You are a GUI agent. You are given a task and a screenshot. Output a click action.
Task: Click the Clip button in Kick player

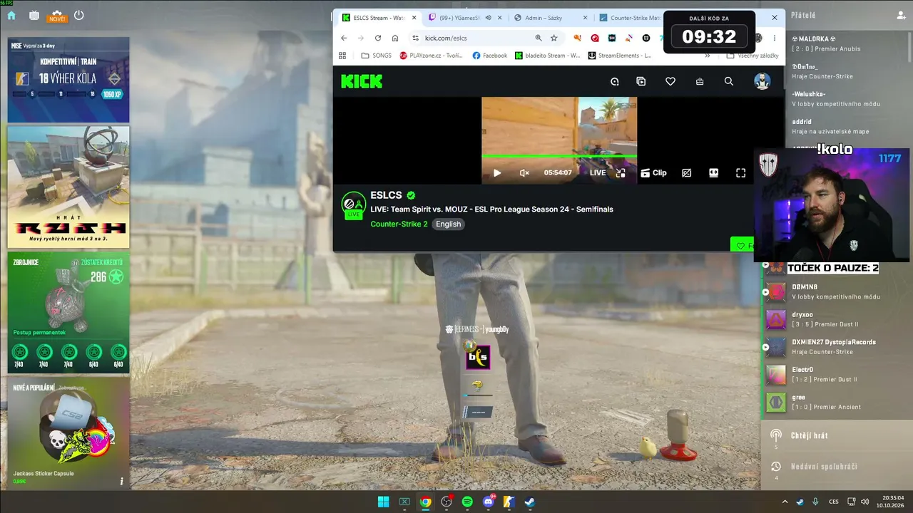tap(654, 172)
